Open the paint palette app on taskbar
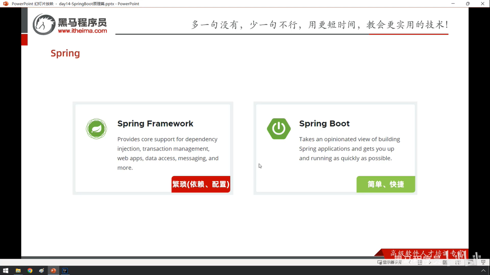The image size is (490, 275). pyautogui.click(x=42, y=271)
